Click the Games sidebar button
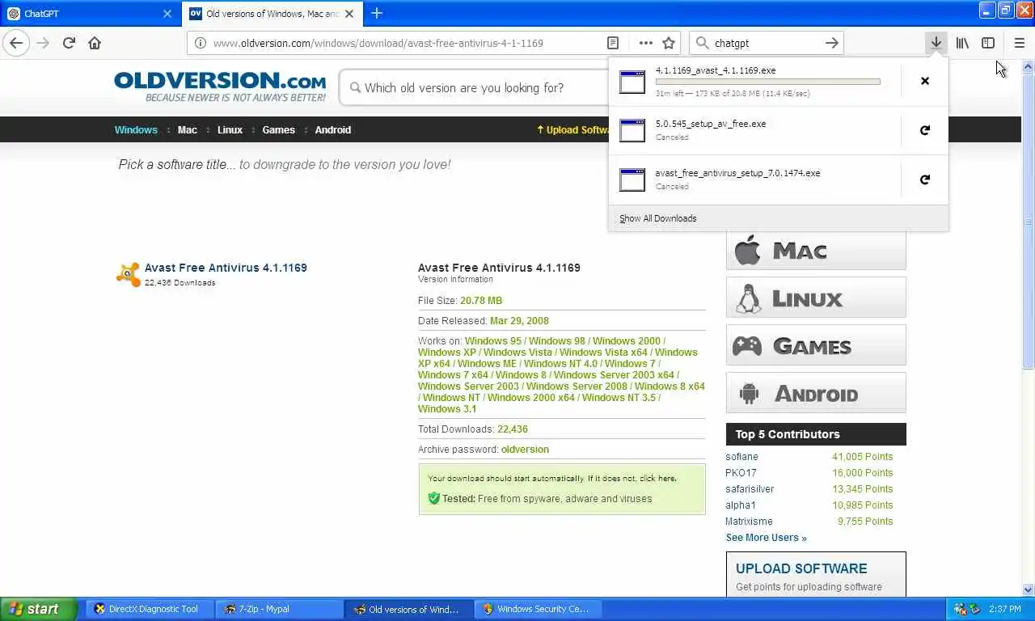The height and width of the screenshot is (621, 1035). click(816, 345)
